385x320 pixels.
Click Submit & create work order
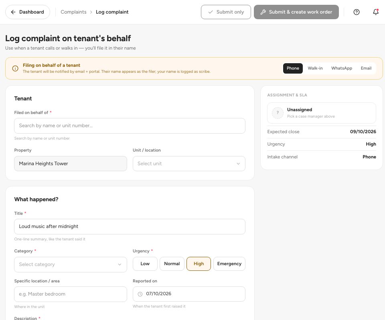pyautogui.click(x=296, y=12)
